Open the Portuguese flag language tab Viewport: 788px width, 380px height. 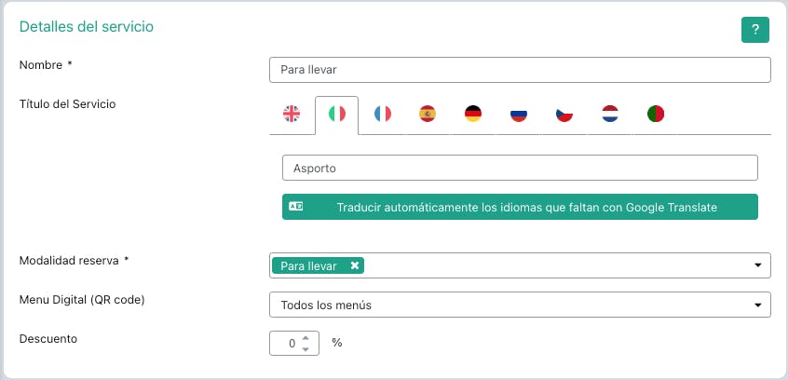(656, 114)
